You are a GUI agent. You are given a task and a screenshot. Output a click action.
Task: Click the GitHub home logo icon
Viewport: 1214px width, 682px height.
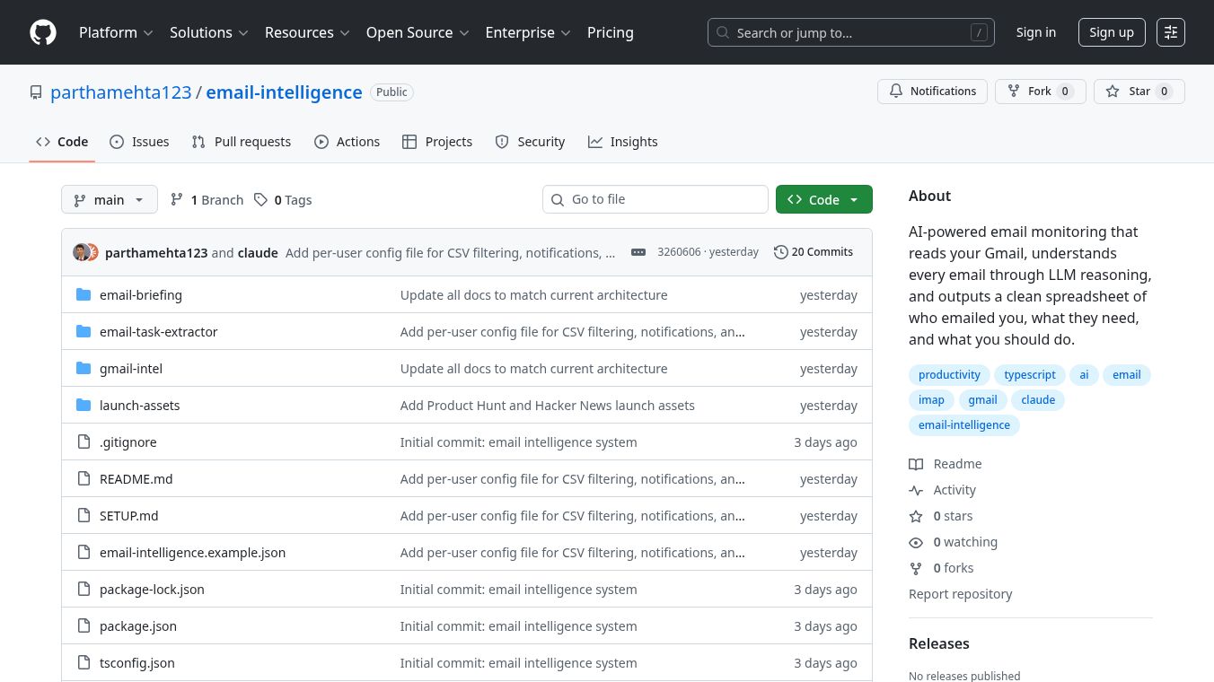coord(42,32)
